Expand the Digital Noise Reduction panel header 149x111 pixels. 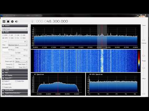[15, 93]
